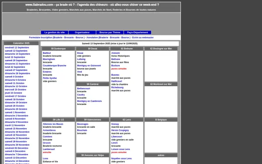This screenshot has width=262, height=164.
Task: Open Petite Synthe event link
Action: (50, 78)
